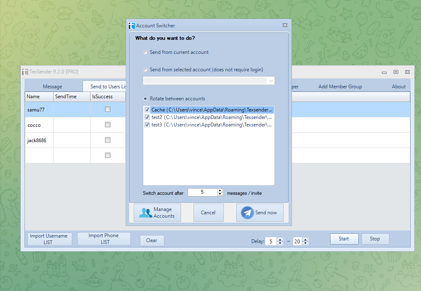Click the paper plane Send now icon
This screenshot has height=291, width=421.
click(247, 213)
